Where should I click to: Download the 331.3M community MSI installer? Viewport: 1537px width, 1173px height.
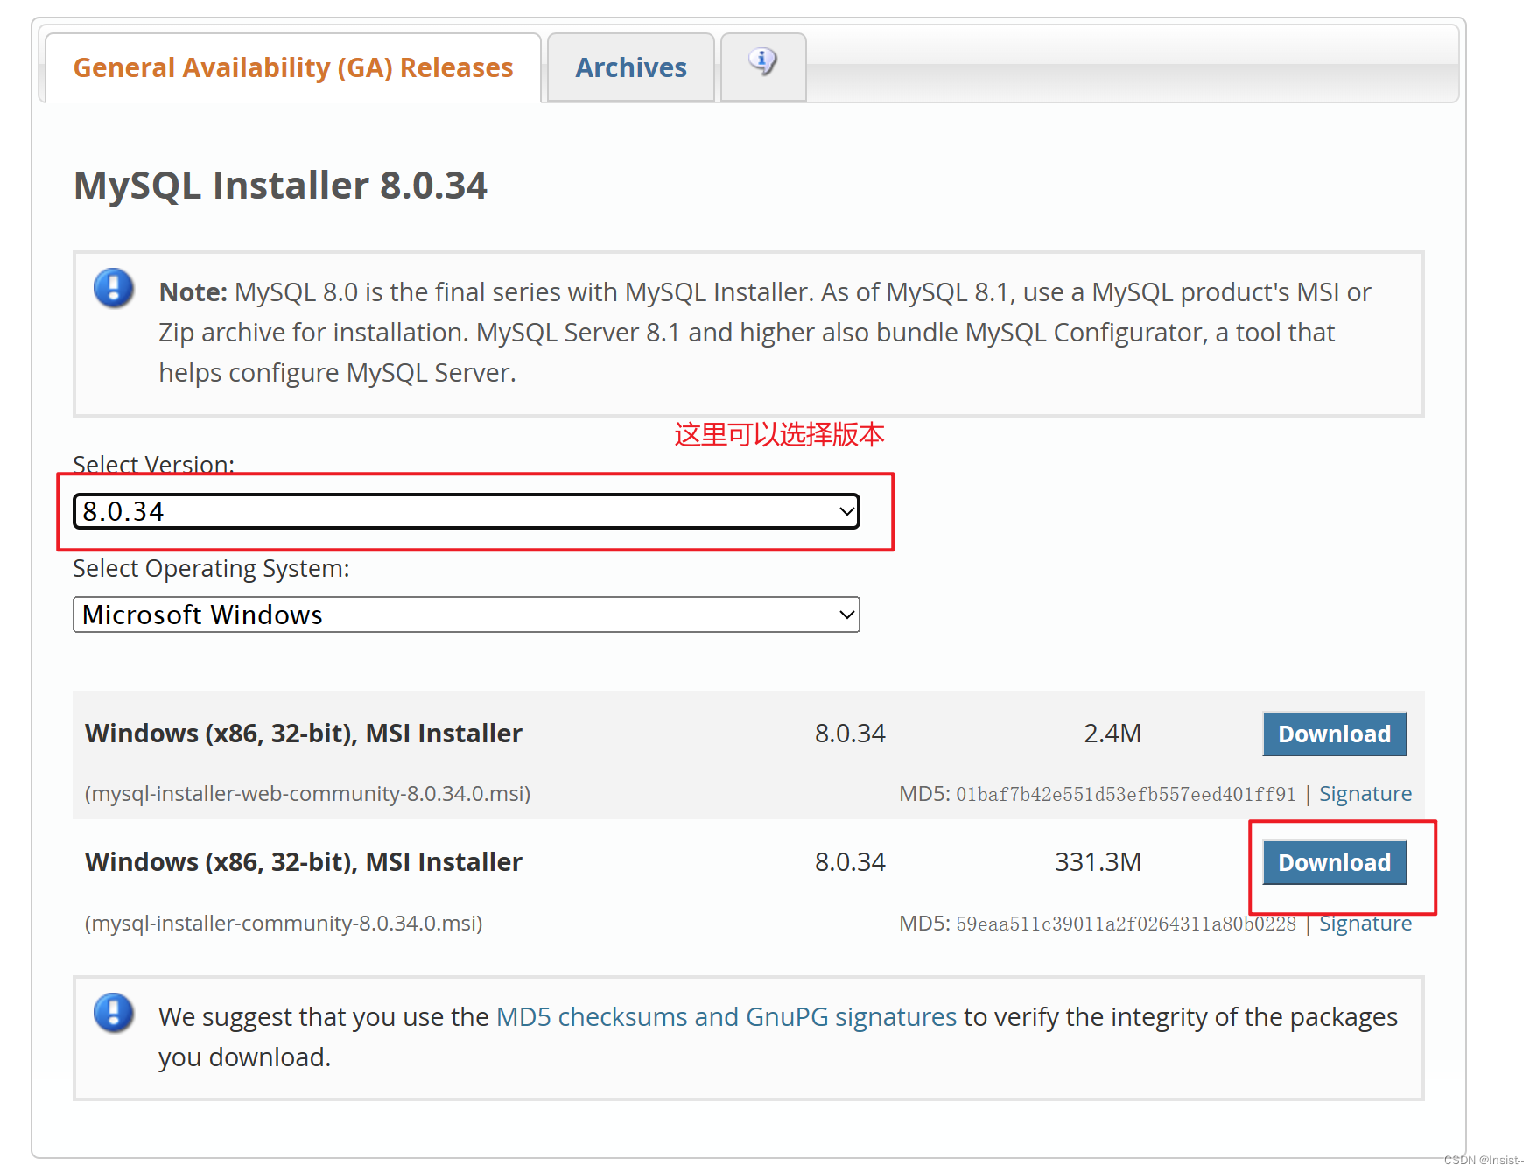click(1335, 862)
